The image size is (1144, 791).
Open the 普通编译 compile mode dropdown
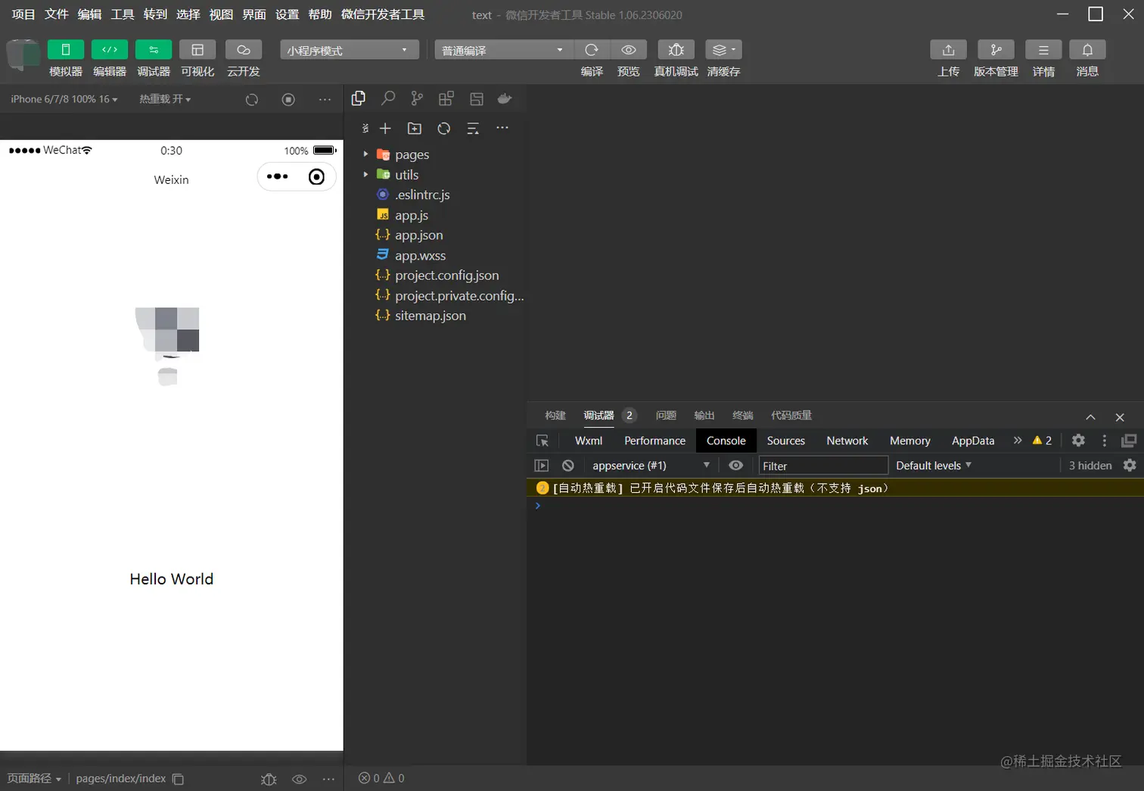[504, 50]
